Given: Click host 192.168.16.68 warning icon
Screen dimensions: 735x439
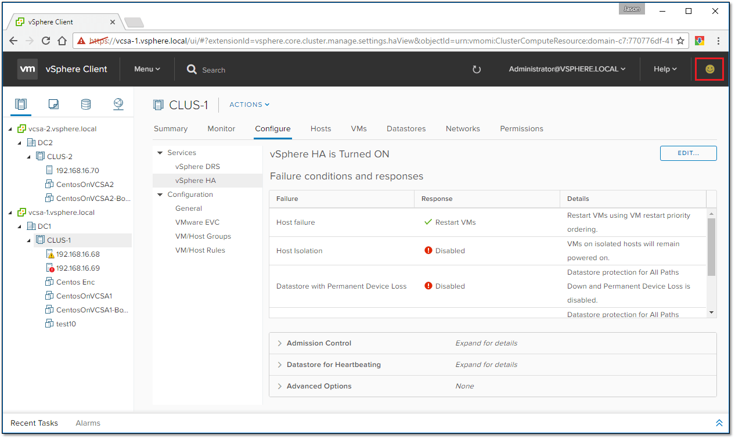Looking at the screenshot, I should pyautogui.click(x=50, y=254).
